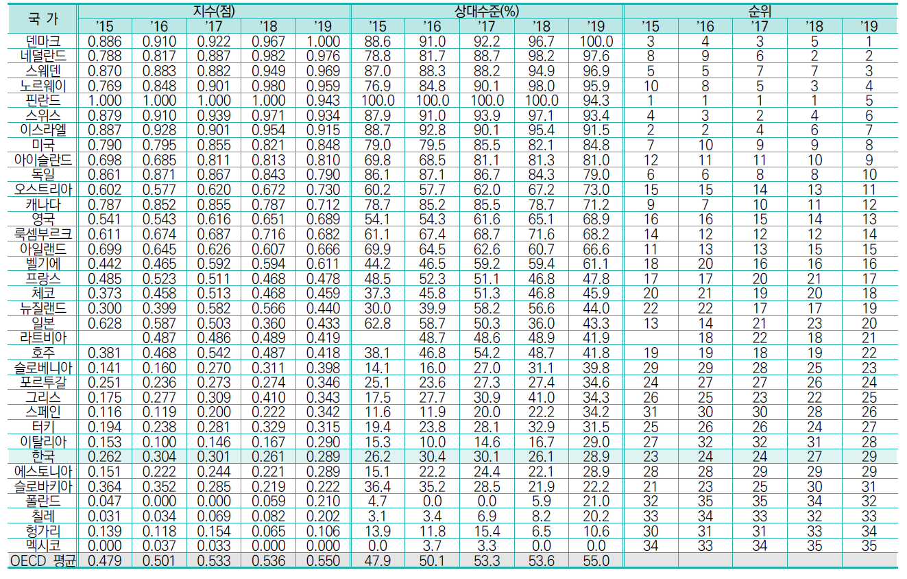Select the 칠레 country name
Screen dimensions: 907x579
[43, 515]
